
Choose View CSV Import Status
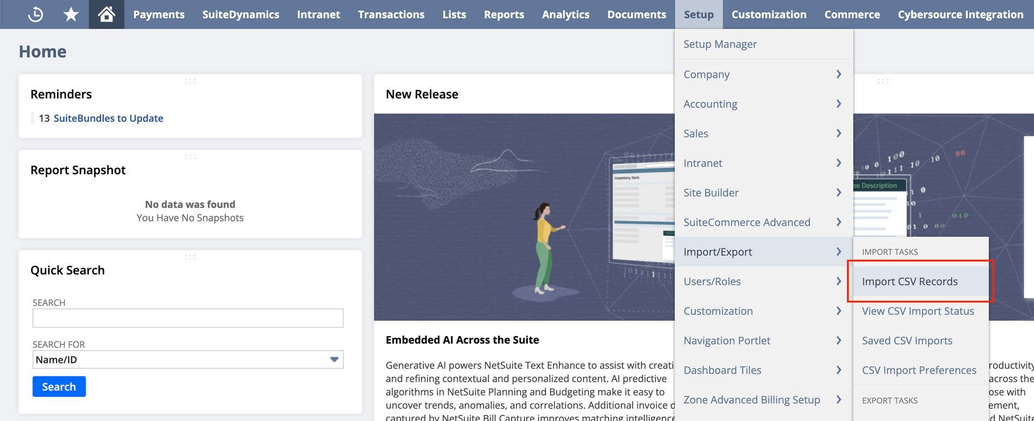point(920,311)
